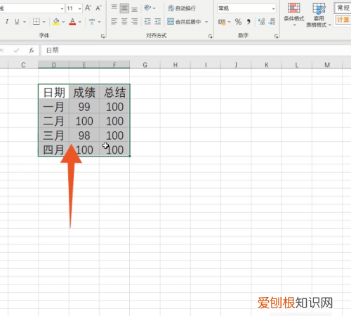Image resolution: width=351 pixels, height=316 pixels.
Task: Select the 四月 cell
Action: coord(54,149)
